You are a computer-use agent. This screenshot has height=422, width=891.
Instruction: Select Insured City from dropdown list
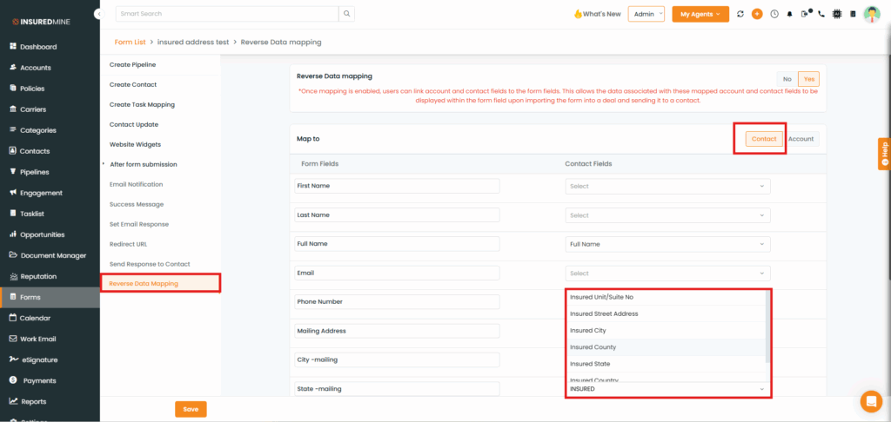pyautogui.click(x=588, y=330)
